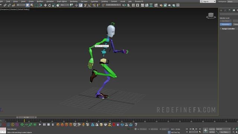Open the Workspaces dropdown
This screenshot has height=134, width=238.
pyautogui.click(x=232, y=1)
